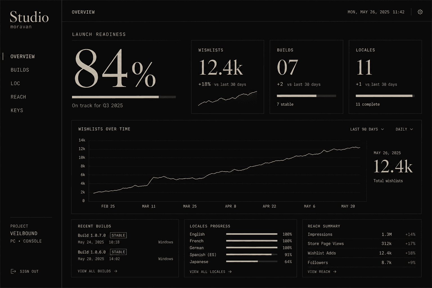This screenshot has width=432, height=288.
Task: Click the Followers row label
Action: pos(318,263)
